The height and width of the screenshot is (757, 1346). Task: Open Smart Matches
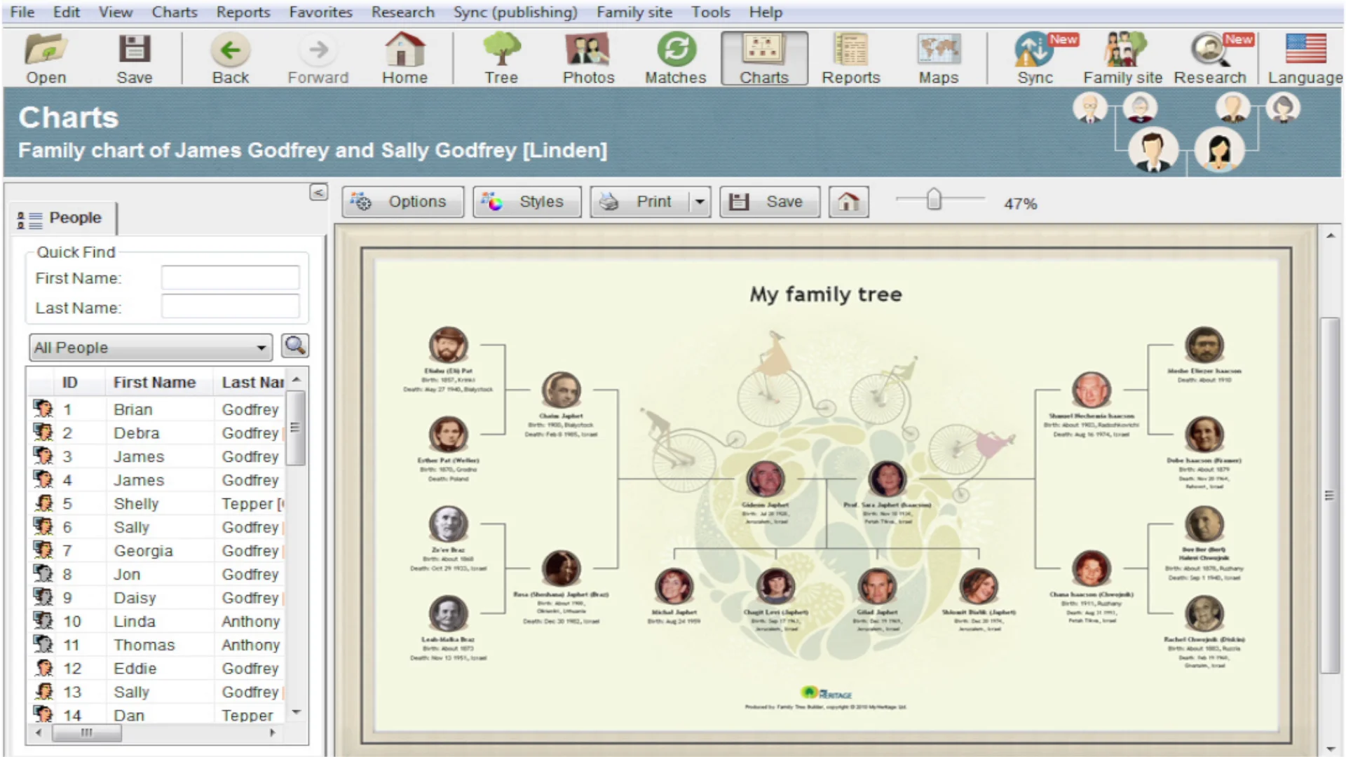(x=675, y=58)
